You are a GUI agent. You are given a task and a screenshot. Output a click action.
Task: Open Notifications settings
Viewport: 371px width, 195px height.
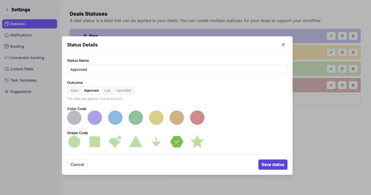[29, 35]
